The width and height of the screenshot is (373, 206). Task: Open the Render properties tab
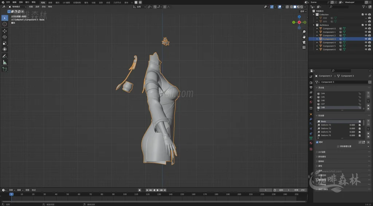[x=311, y=83]
